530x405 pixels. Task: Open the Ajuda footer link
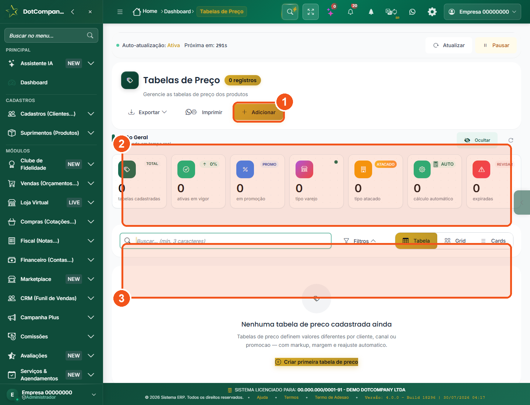[262, 398]
